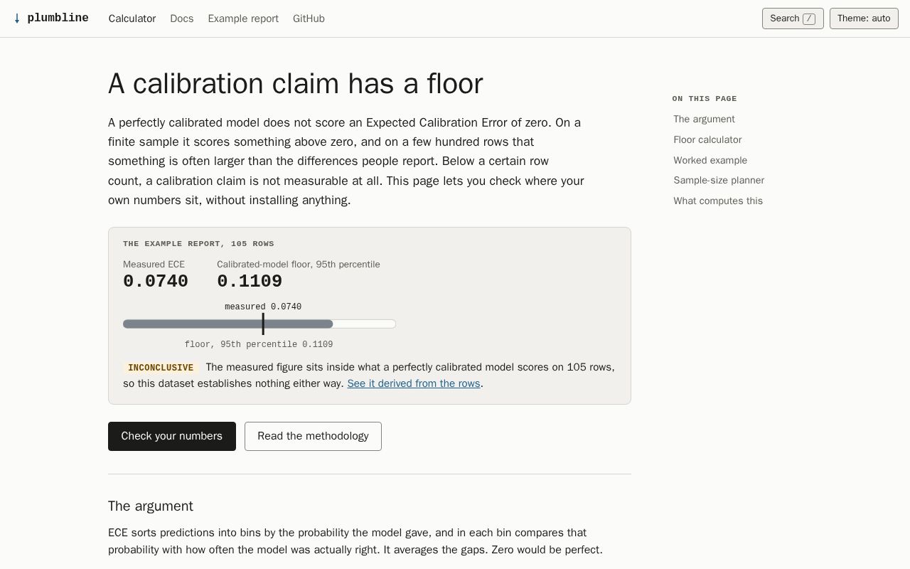Click the 'measured 0.0740' bar label
The image size is (910, 569).
[x=263, y=307]
